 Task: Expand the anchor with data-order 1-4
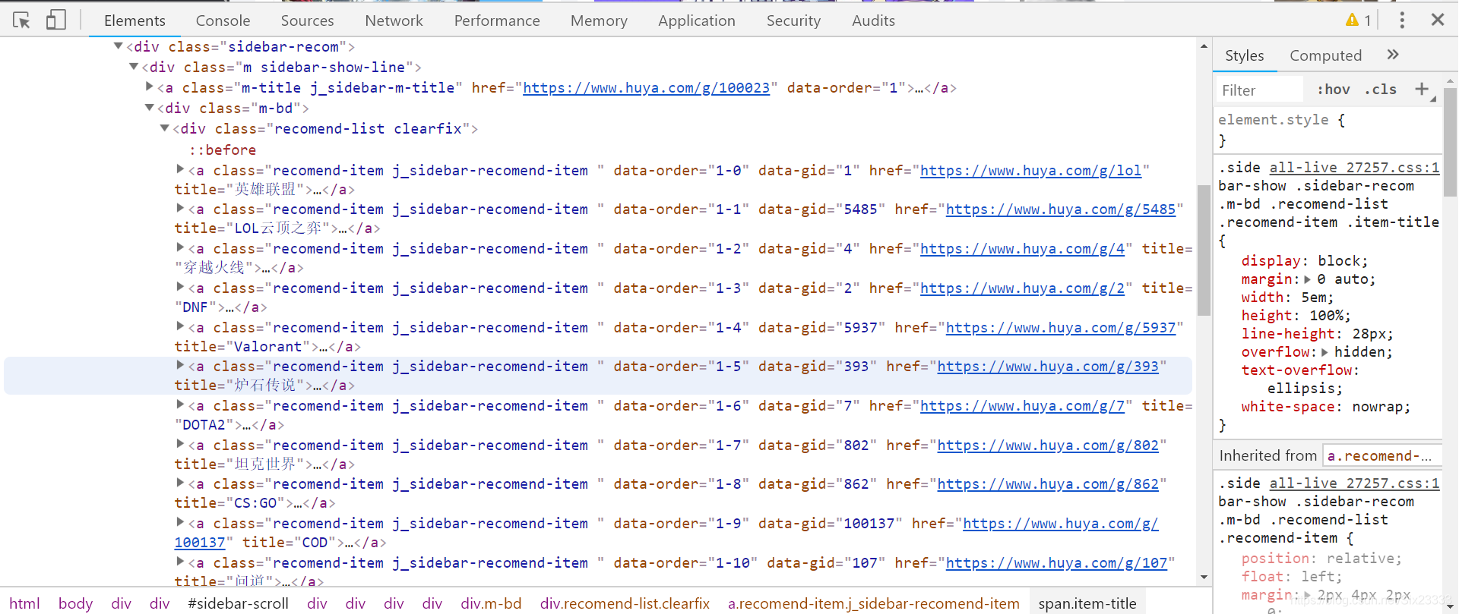[181, 326]
